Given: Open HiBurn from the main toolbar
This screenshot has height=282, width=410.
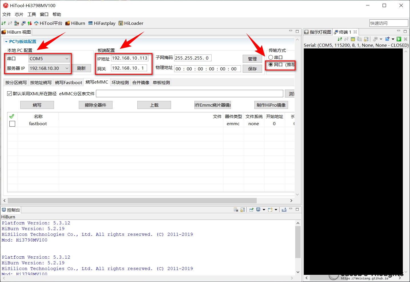Looking at the screenshot, I should [75, 23].
